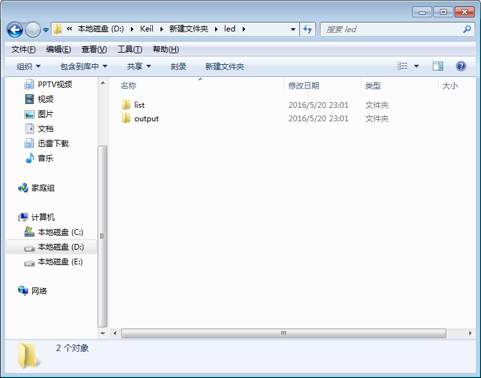
Task: Click the 刻录 toolbar button
Action: click(179, 66)
